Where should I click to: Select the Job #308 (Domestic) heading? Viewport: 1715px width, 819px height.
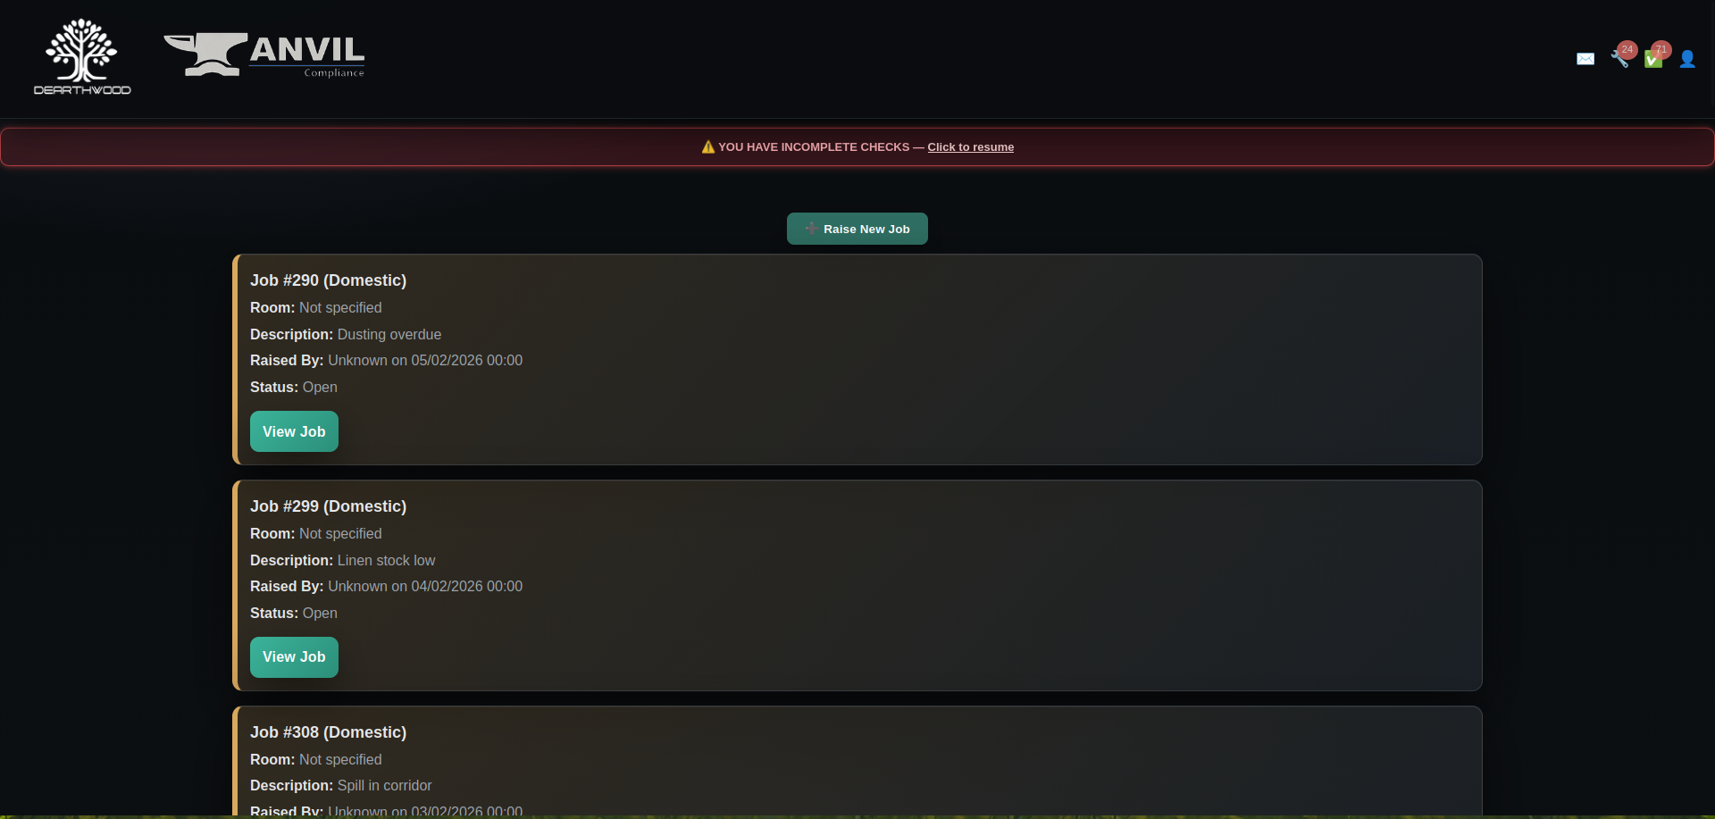(328, 732)
